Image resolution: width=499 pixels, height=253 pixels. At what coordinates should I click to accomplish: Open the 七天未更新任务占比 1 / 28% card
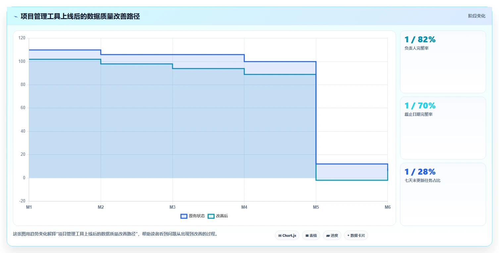point(443,194)
